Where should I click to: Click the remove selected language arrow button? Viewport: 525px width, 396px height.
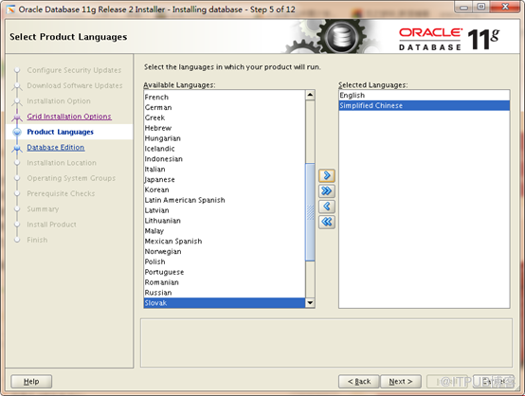(x=327, y=207)
